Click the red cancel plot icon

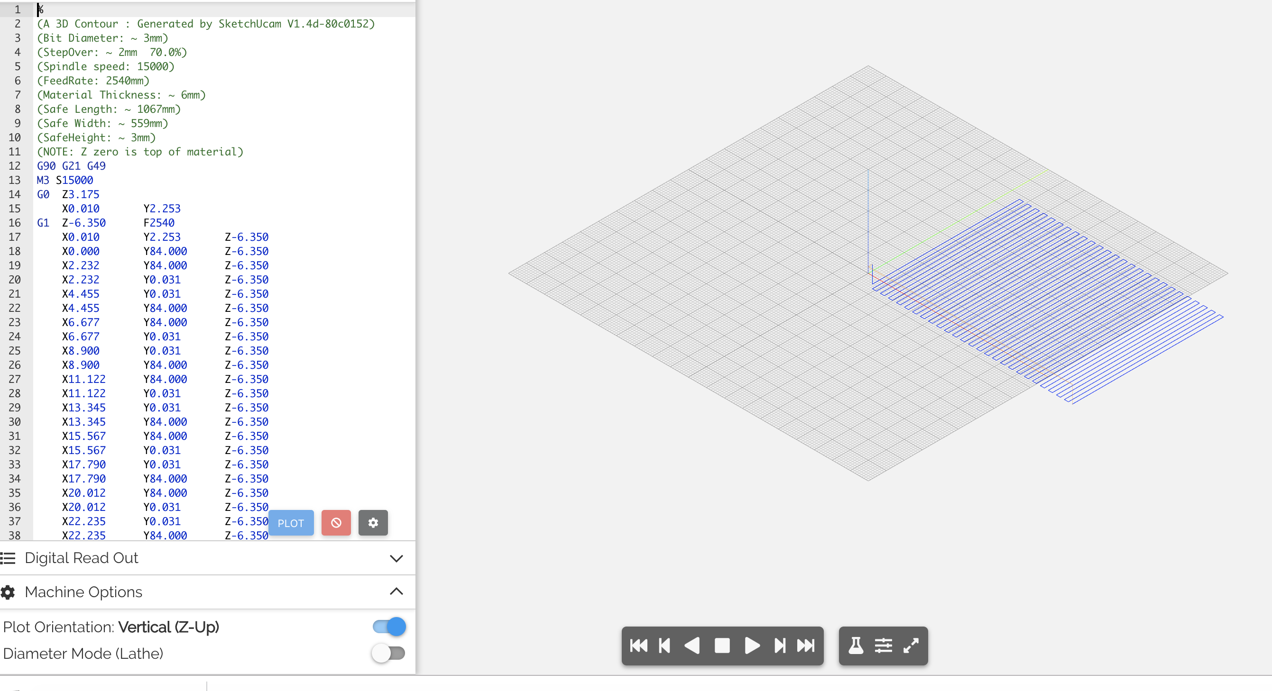click(x=336, y=523)
